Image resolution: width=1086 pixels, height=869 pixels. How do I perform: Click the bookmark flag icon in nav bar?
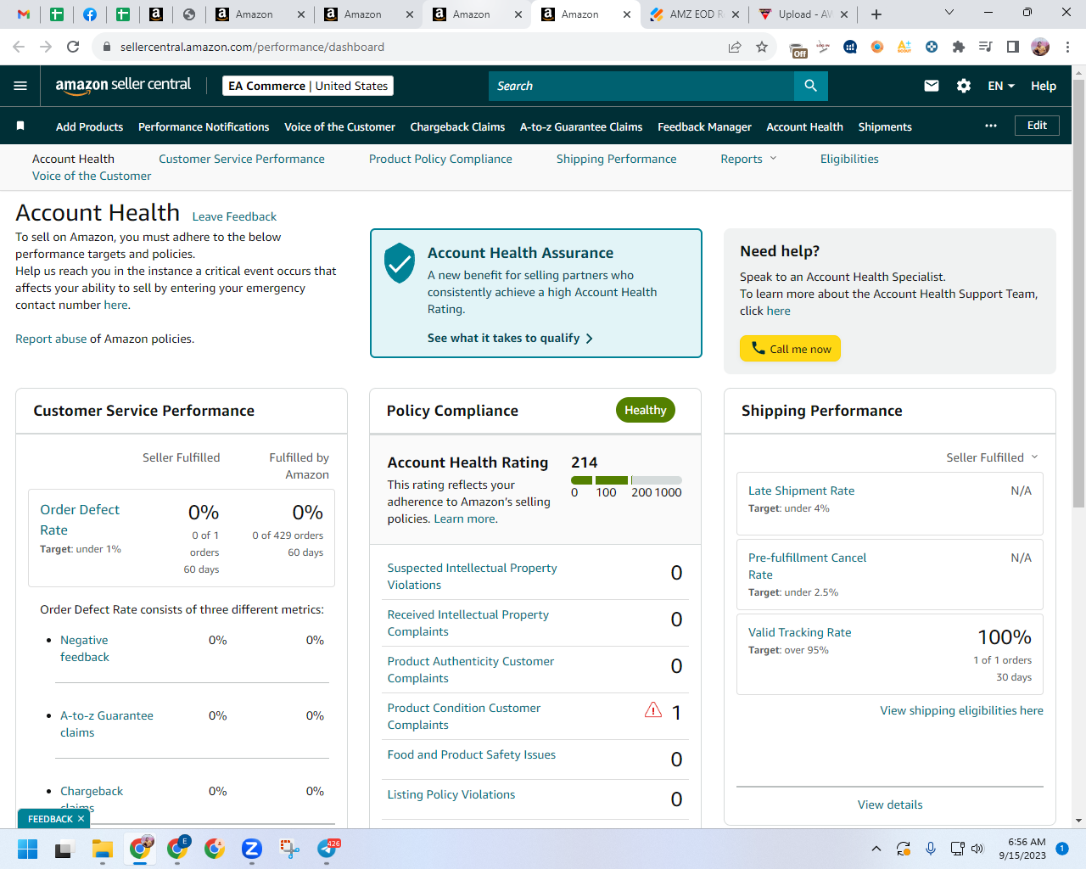pos(20,126)
